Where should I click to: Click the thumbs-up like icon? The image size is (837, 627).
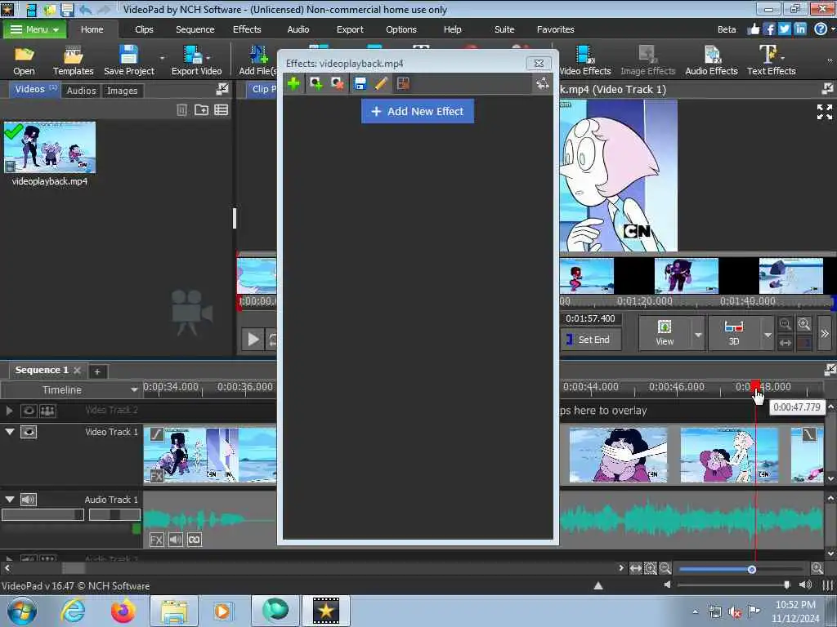(753, 29)
